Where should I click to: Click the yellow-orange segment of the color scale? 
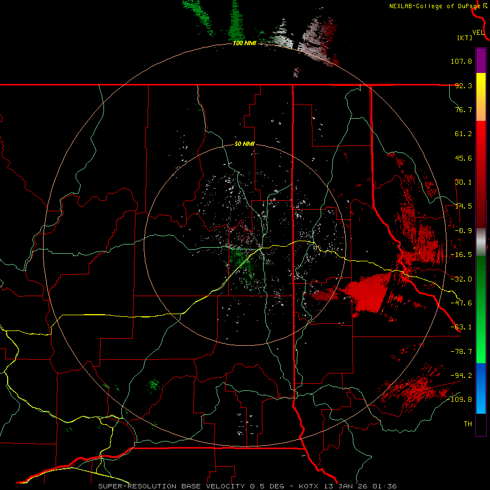coord(481,96)
